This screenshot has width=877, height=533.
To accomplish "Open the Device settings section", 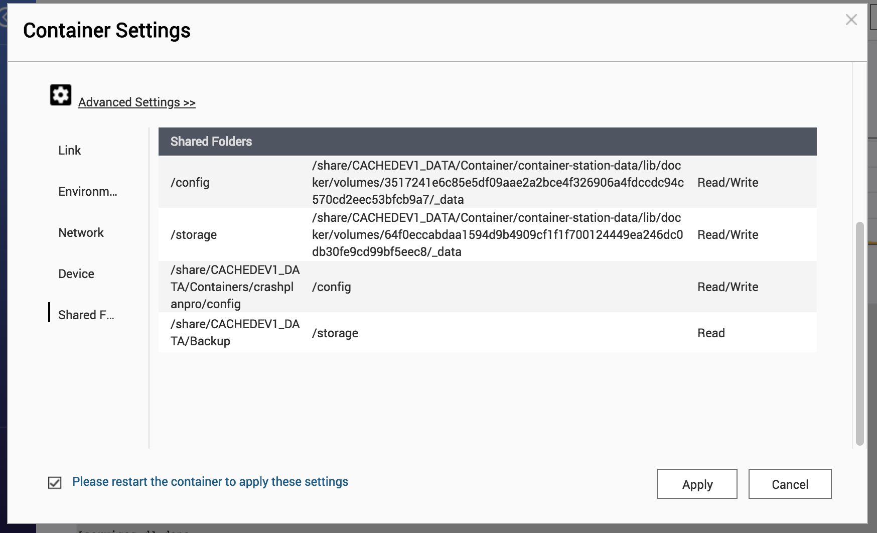I will pyautogui.click(x=76, y=273).
